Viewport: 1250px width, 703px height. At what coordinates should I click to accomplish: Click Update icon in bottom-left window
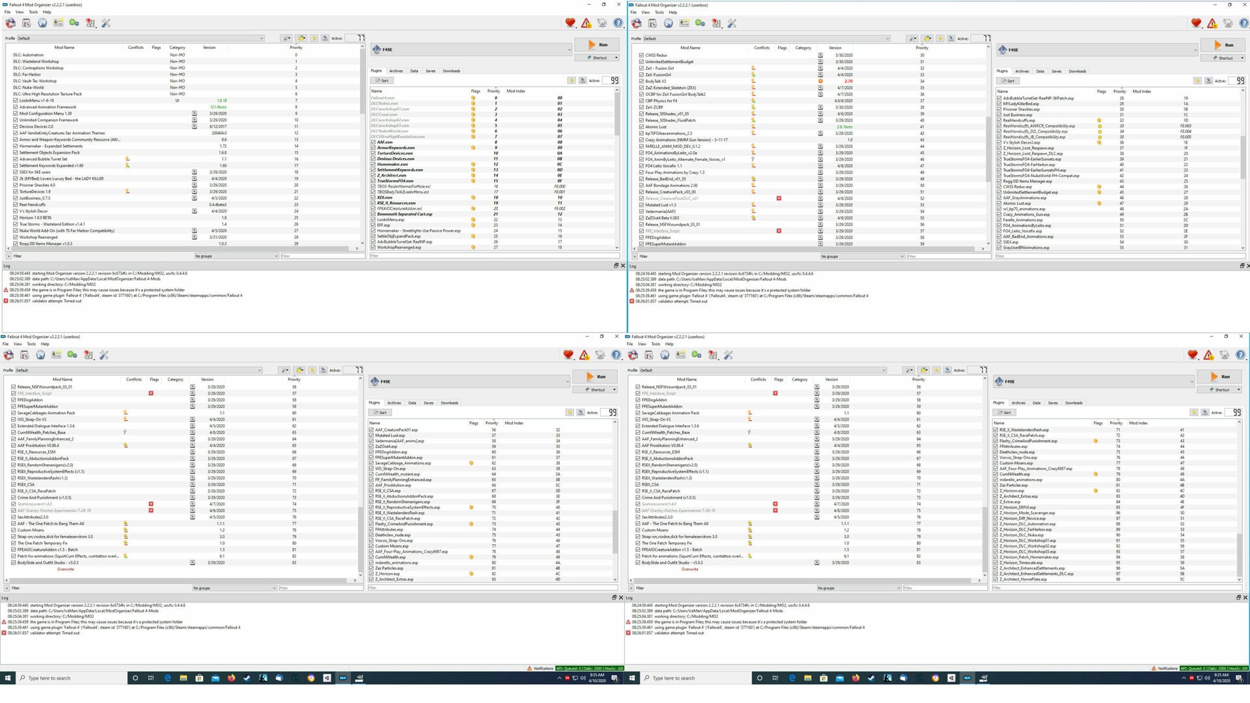[x=600, y=355]
